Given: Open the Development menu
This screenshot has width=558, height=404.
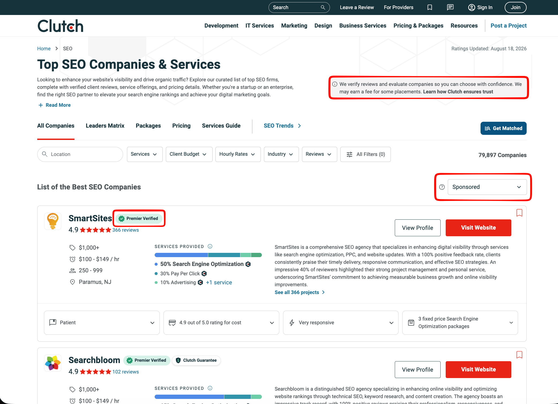Looking at the screenshot, I should (221, 26).
